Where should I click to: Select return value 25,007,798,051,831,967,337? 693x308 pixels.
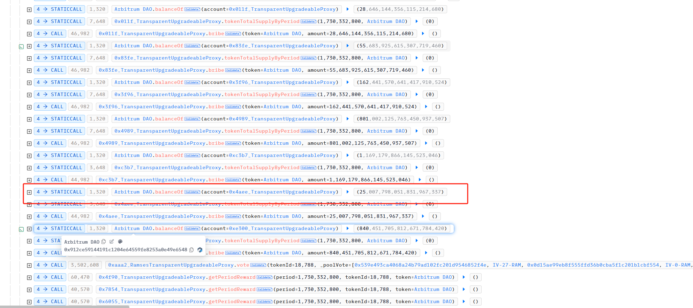[x=400, y=192]
